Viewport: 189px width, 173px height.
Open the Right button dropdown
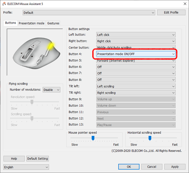coord(136,41)
